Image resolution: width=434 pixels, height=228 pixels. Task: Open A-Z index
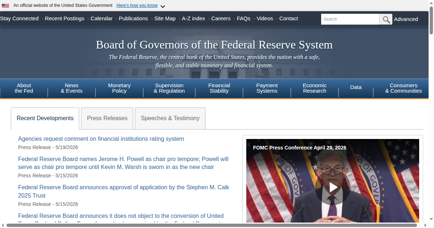(193, 18)
